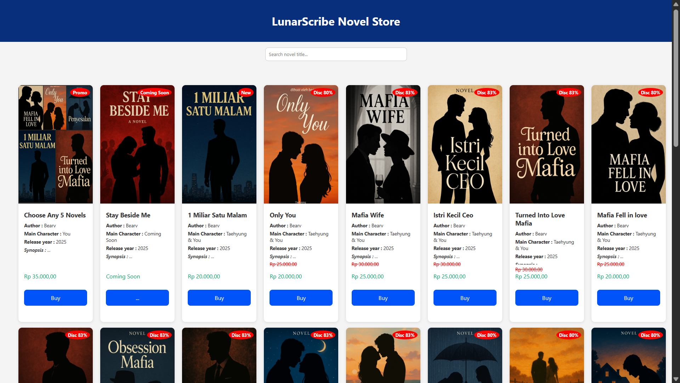Screen dimensions: 680x383
Task: Click the Search novel title input field
Action: (336, 54)
